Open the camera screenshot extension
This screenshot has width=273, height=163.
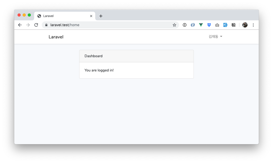(x=217, y=25)
